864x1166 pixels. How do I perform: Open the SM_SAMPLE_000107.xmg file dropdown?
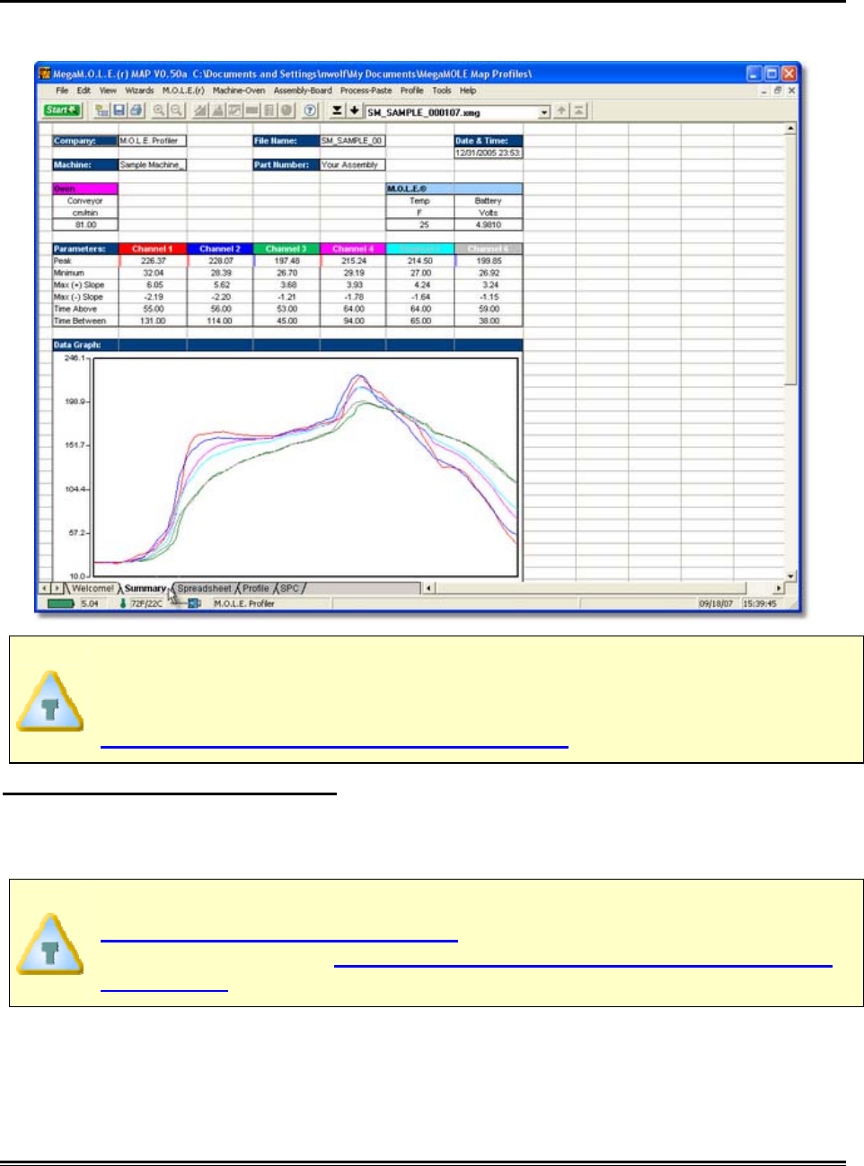(544, 113)
